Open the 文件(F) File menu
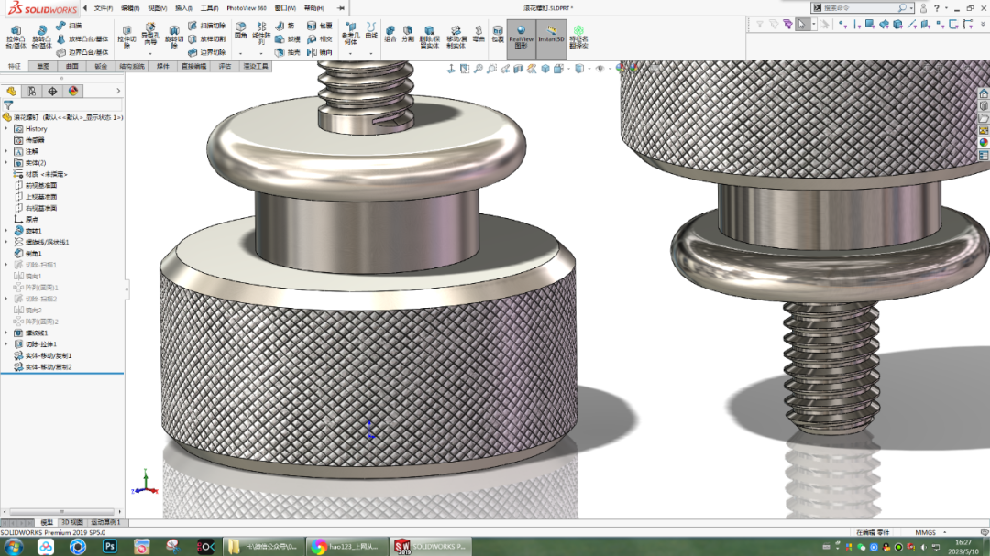Image resolution: width=990 pixels, height=556 pixels. pos(104,8)
